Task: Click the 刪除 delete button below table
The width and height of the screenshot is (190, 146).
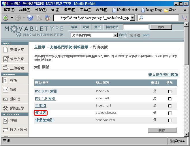Action: 162,130
